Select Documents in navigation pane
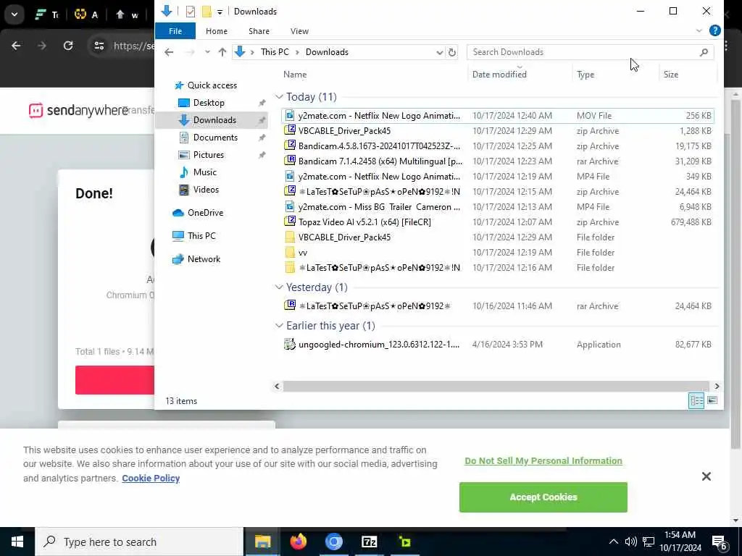The width and height of the screenshot is (742, 556). coord(215,138)
